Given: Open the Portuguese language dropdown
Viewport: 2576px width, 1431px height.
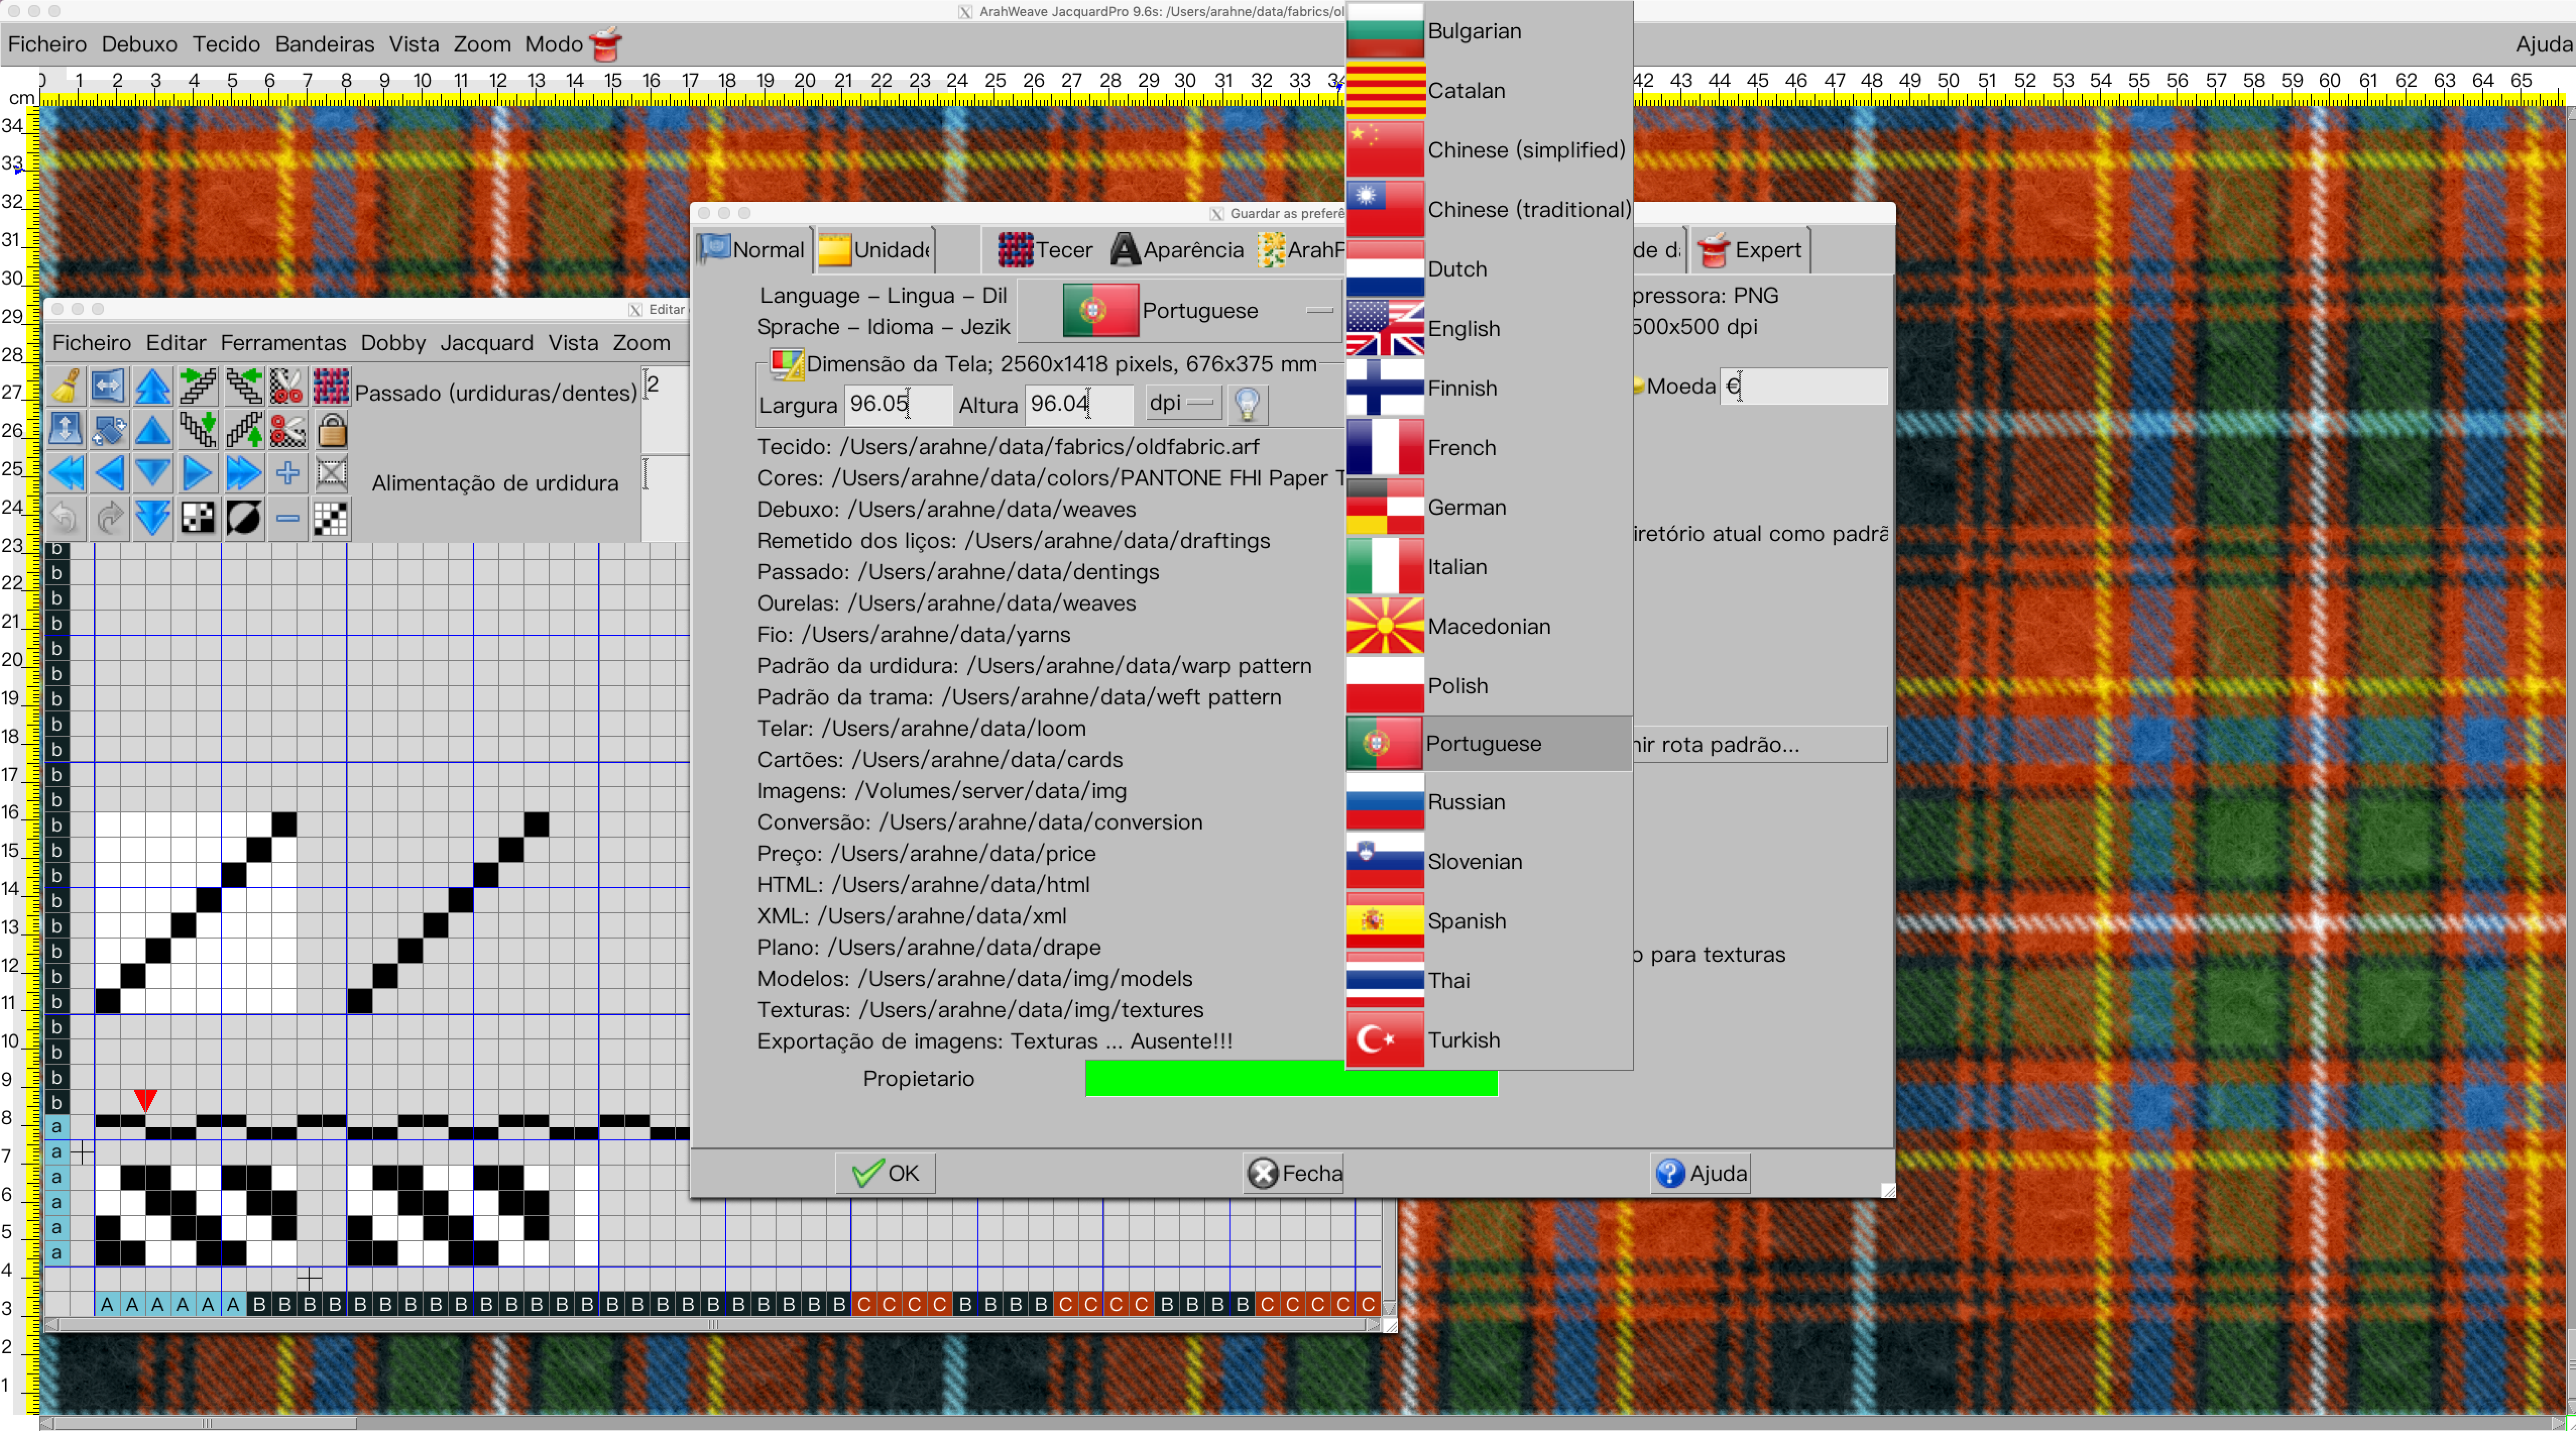Looking at the screenshot, I should point(1180,310).
